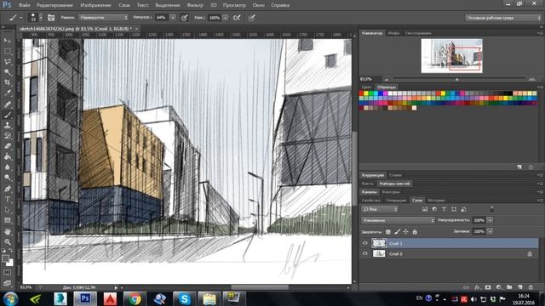Select the Type tool
The image size is (545, 306).
(x=8, y=200)
